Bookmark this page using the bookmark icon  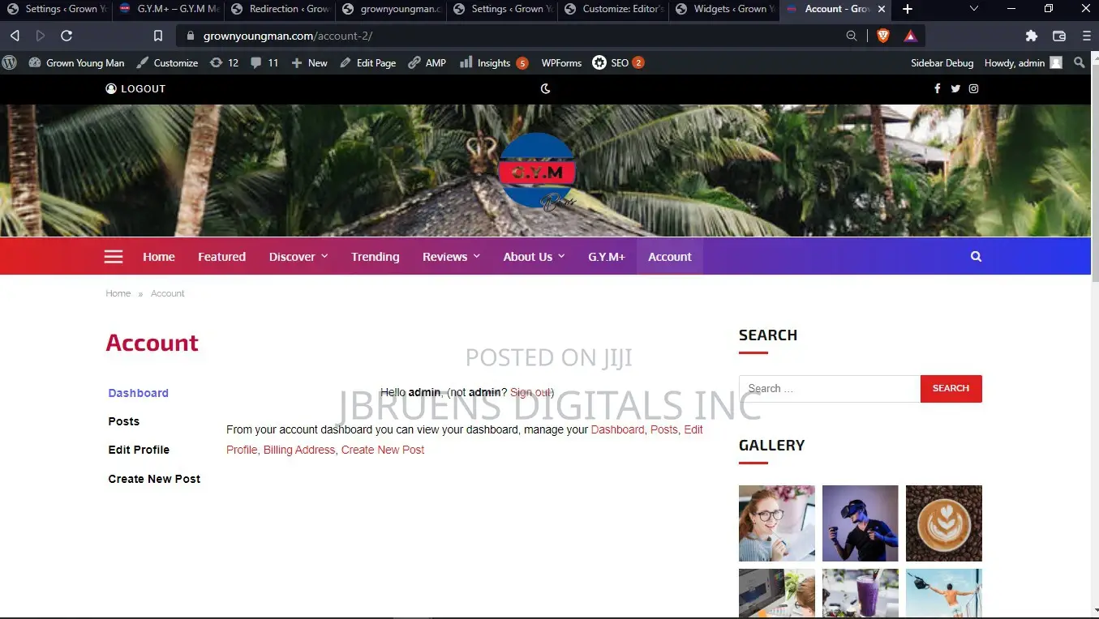pyautogui.click(x=158, y=36)
